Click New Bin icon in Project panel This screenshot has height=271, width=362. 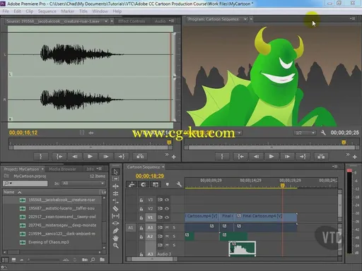click(x=102, y=260)
